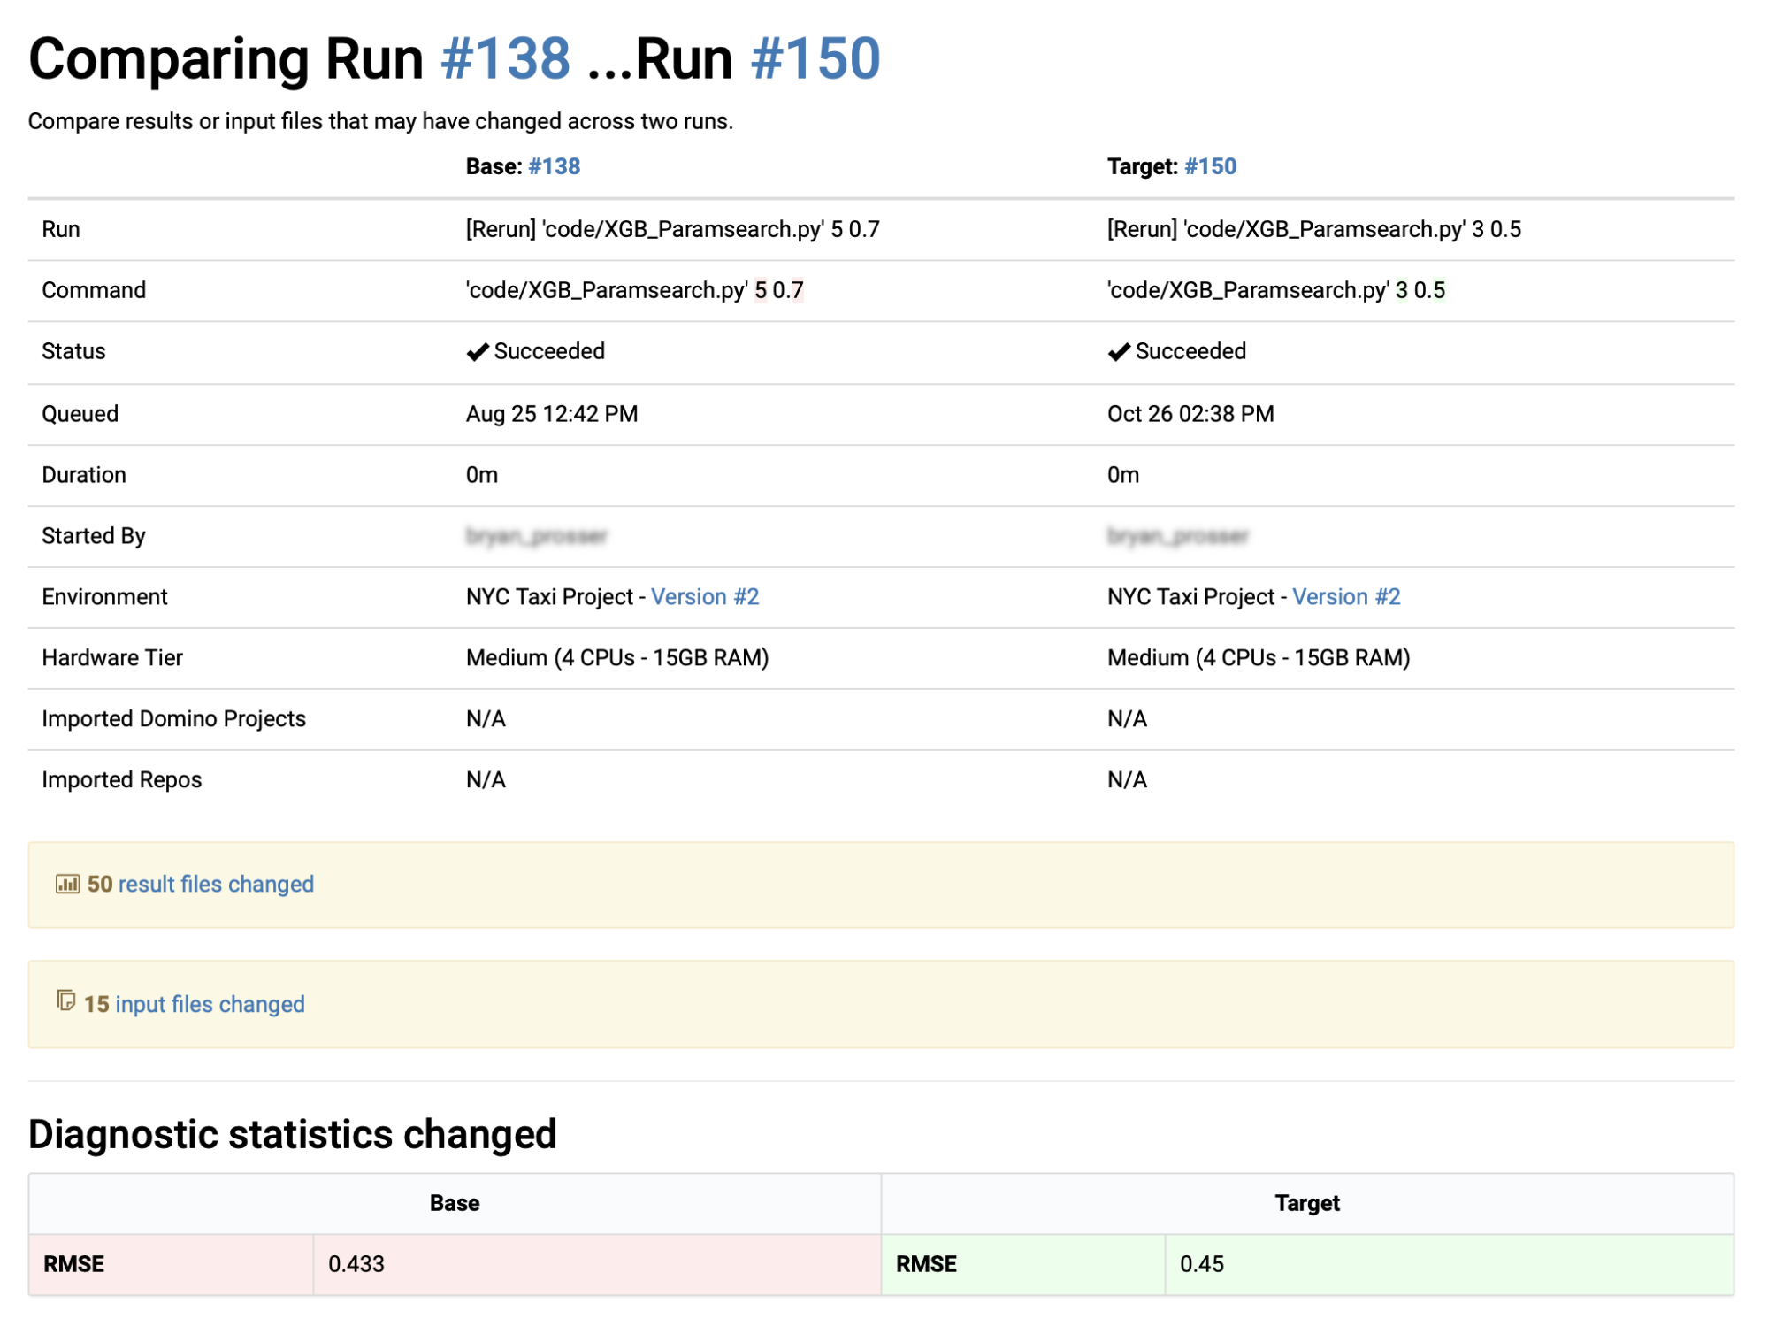
Task: Click the Hardware Tier row label
Action: tap(112, 658)
